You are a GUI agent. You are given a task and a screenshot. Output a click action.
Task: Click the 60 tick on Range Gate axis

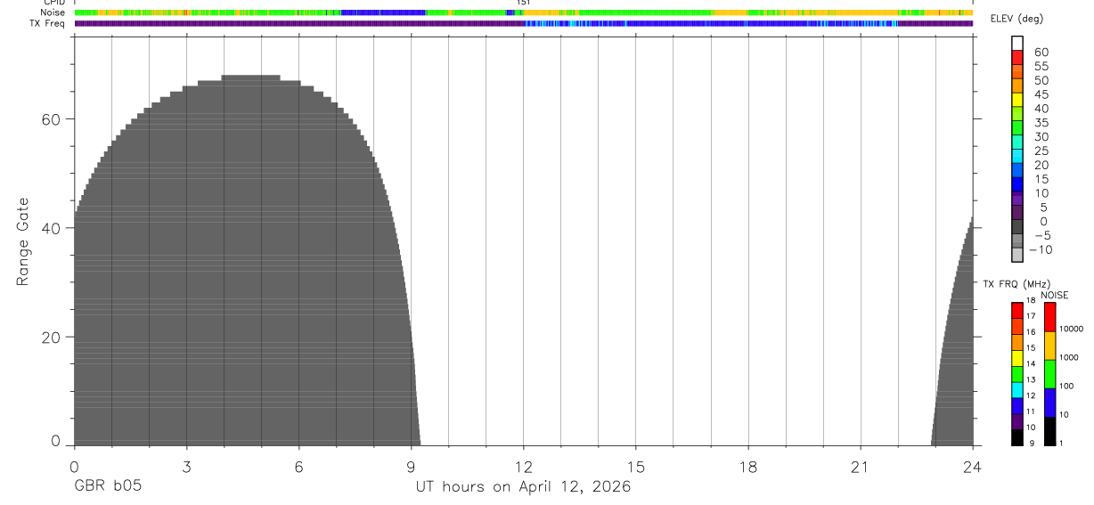click(x=53, y=118)
